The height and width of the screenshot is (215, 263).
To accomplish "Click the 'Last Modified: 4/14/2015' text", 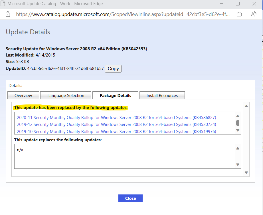I will point(30,55).
